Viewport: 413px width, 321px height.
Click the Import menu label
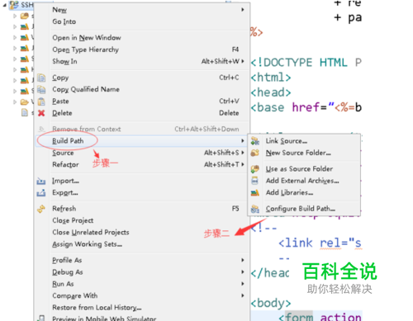65,181
